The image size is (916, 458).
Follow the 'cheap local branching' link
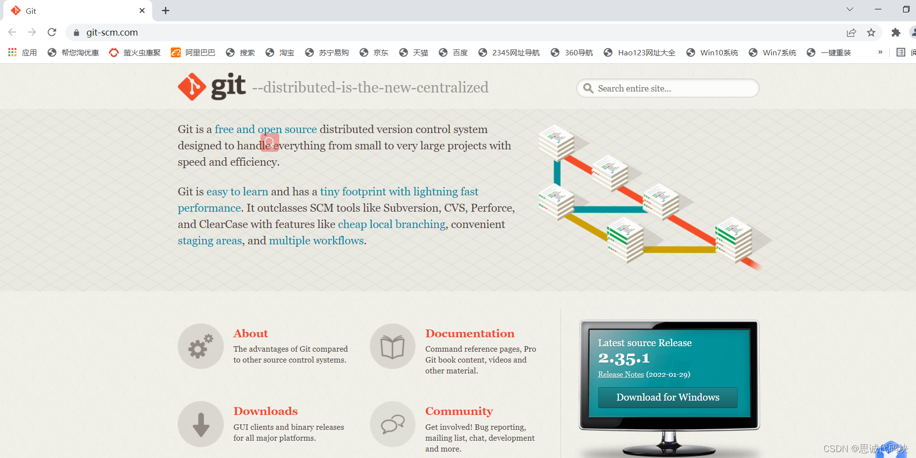(x=392, y=224)
